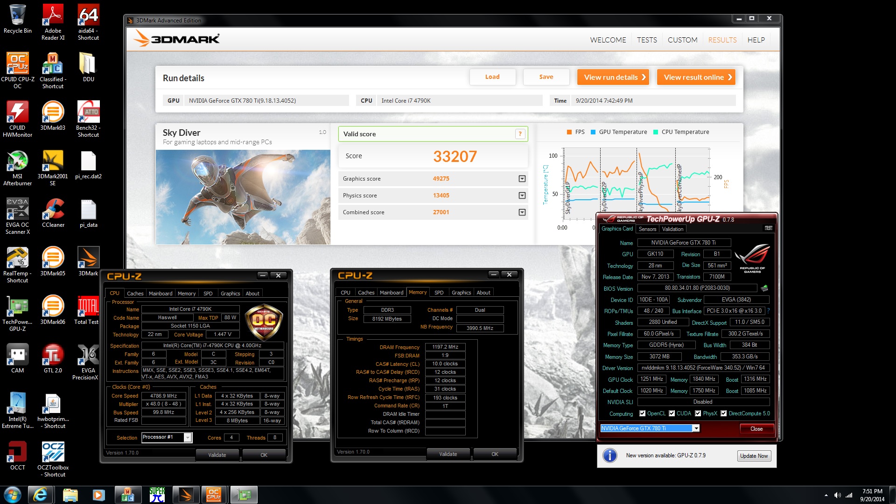Open Internet Explorer from taskbar
Screen dimensions: 896x504
tap(41, 495)
